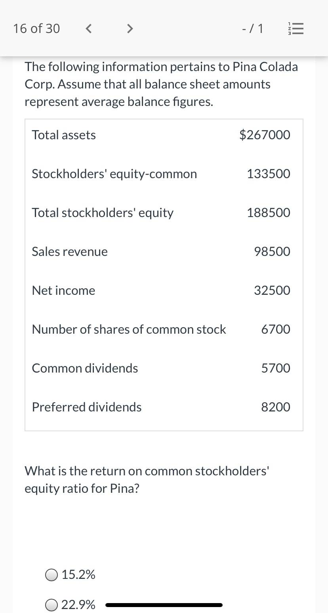Click the Common dividends value 5700
Screen dimensions: 328x613
pos(276,368)
